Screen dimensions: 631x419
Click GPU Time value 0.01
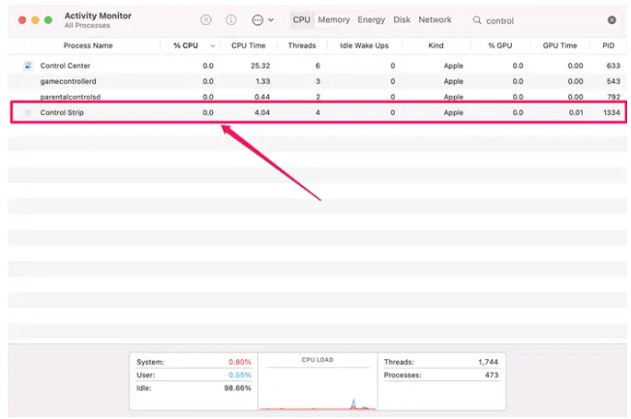(x=576, y=112)
